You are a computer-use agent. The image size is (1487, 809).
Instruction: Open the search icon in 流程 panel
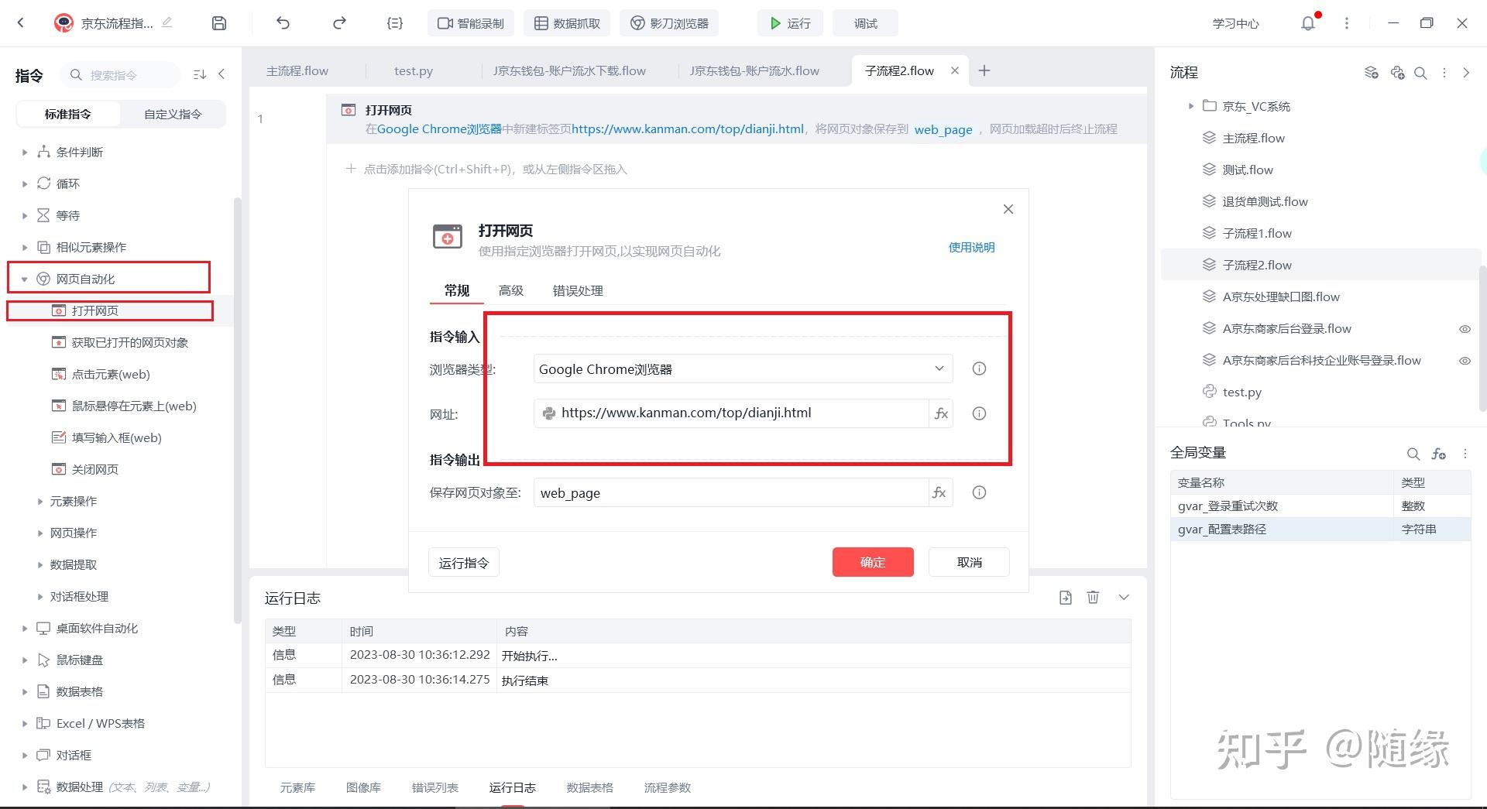[x=1421, y=72]
